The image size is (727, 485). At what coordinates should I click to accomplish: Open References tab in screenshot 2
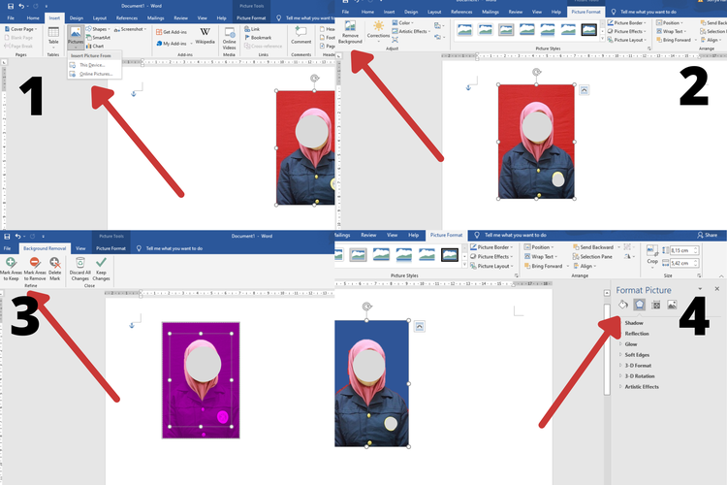point(461,12)
